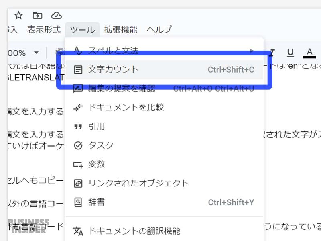Image resolution: width=321 pixels, height=241 pixels.
Task: Open the ヘルプ menu
Action: tap(159, 29)
